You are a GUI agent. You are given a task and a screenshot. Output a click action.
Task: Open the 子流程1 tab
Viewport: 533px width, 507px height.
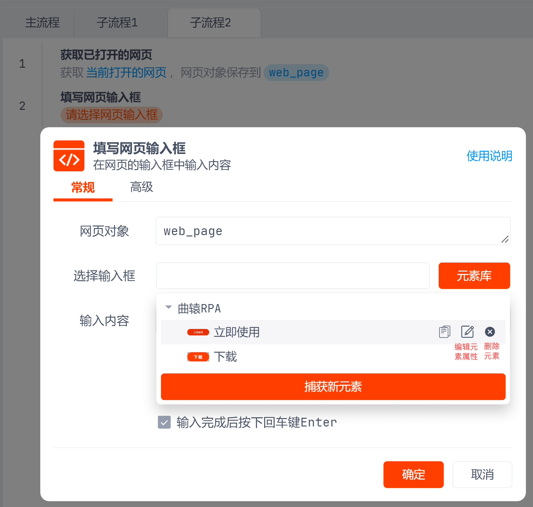point(117,23)
